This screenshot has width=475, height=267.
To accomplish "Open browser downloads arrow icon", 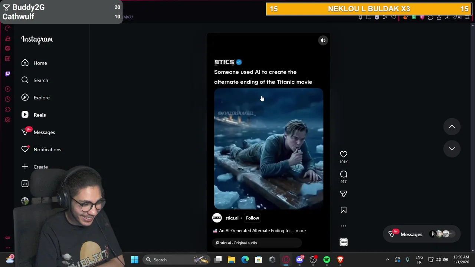I will click(447, 17).
